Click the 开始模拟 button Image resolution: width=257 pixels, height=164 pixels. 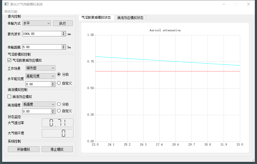click(x=24, y=149)
